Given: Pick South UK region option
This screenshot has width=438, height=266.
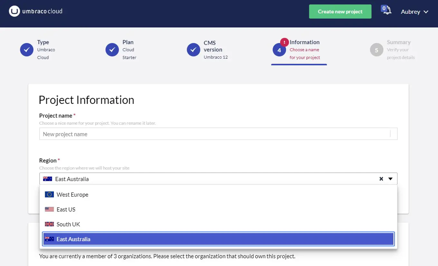Looking at the screenshot, I should coord(68,224).
